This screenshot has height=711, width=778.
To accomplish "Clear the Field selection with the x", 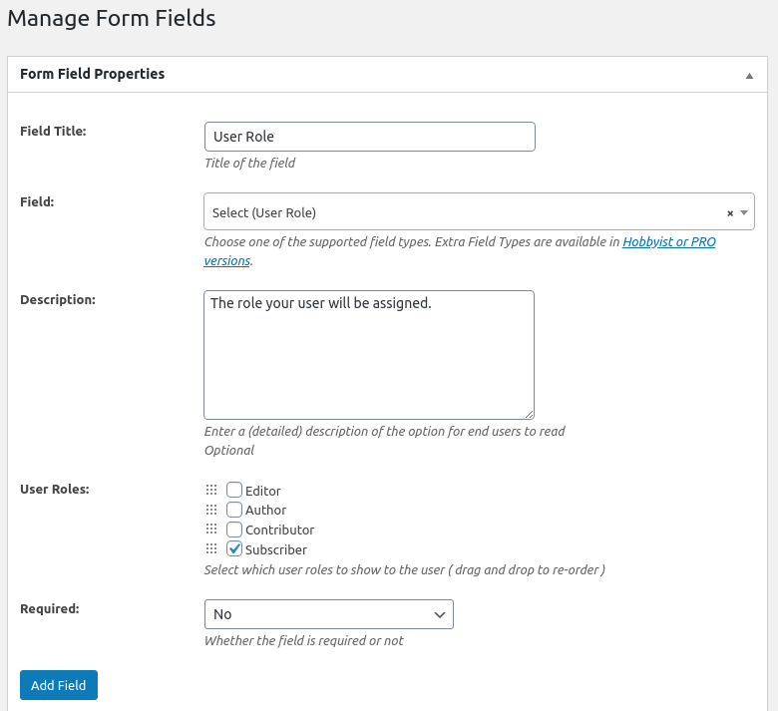I will click(x=729, y=213).
